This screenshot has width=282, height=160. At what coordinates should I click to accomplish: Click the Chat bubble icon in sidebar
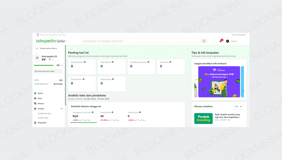[35, 98]
